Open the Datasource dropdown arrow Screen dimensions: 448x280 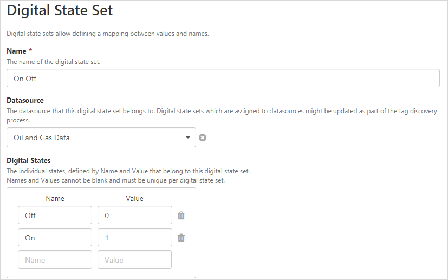[188, 138]
